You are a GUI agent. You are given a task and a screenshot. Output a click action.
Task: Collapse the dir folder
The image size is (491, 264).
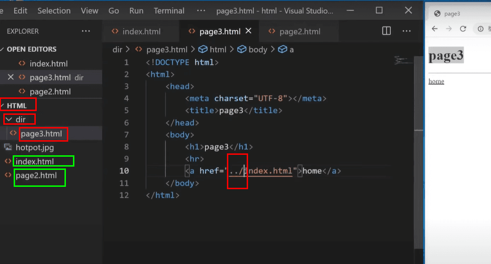coord(8,120)
